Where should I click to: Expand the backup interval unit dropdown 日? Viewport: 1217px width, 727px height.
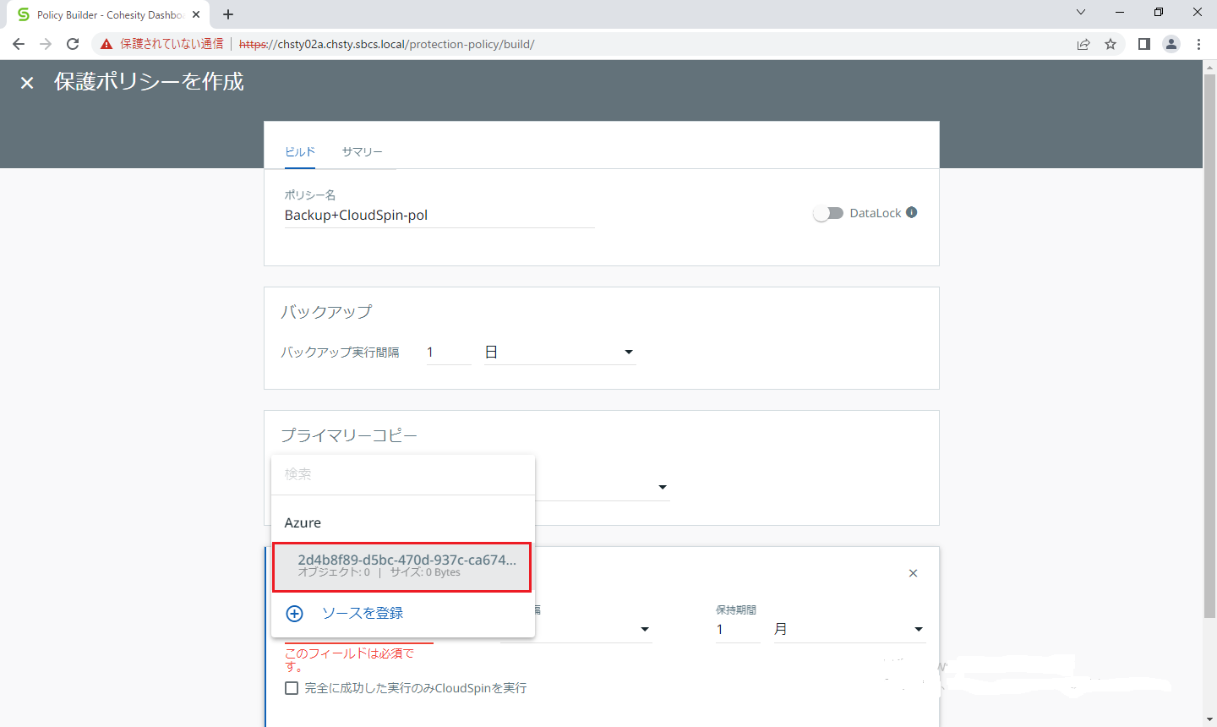(628, 352)
